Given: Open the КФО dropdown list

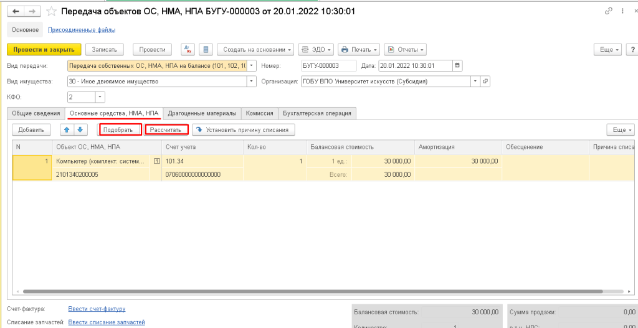Looking at the screenshot, I should [100, 97].
